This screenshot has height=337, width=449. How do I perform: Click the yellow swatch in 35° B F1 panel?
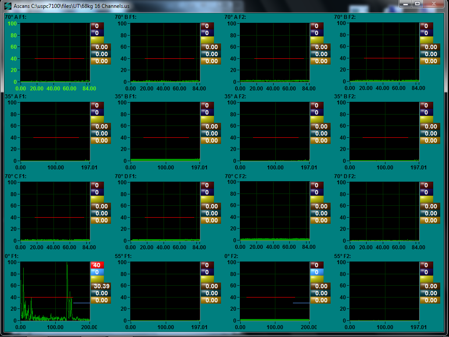pos(207,119)
